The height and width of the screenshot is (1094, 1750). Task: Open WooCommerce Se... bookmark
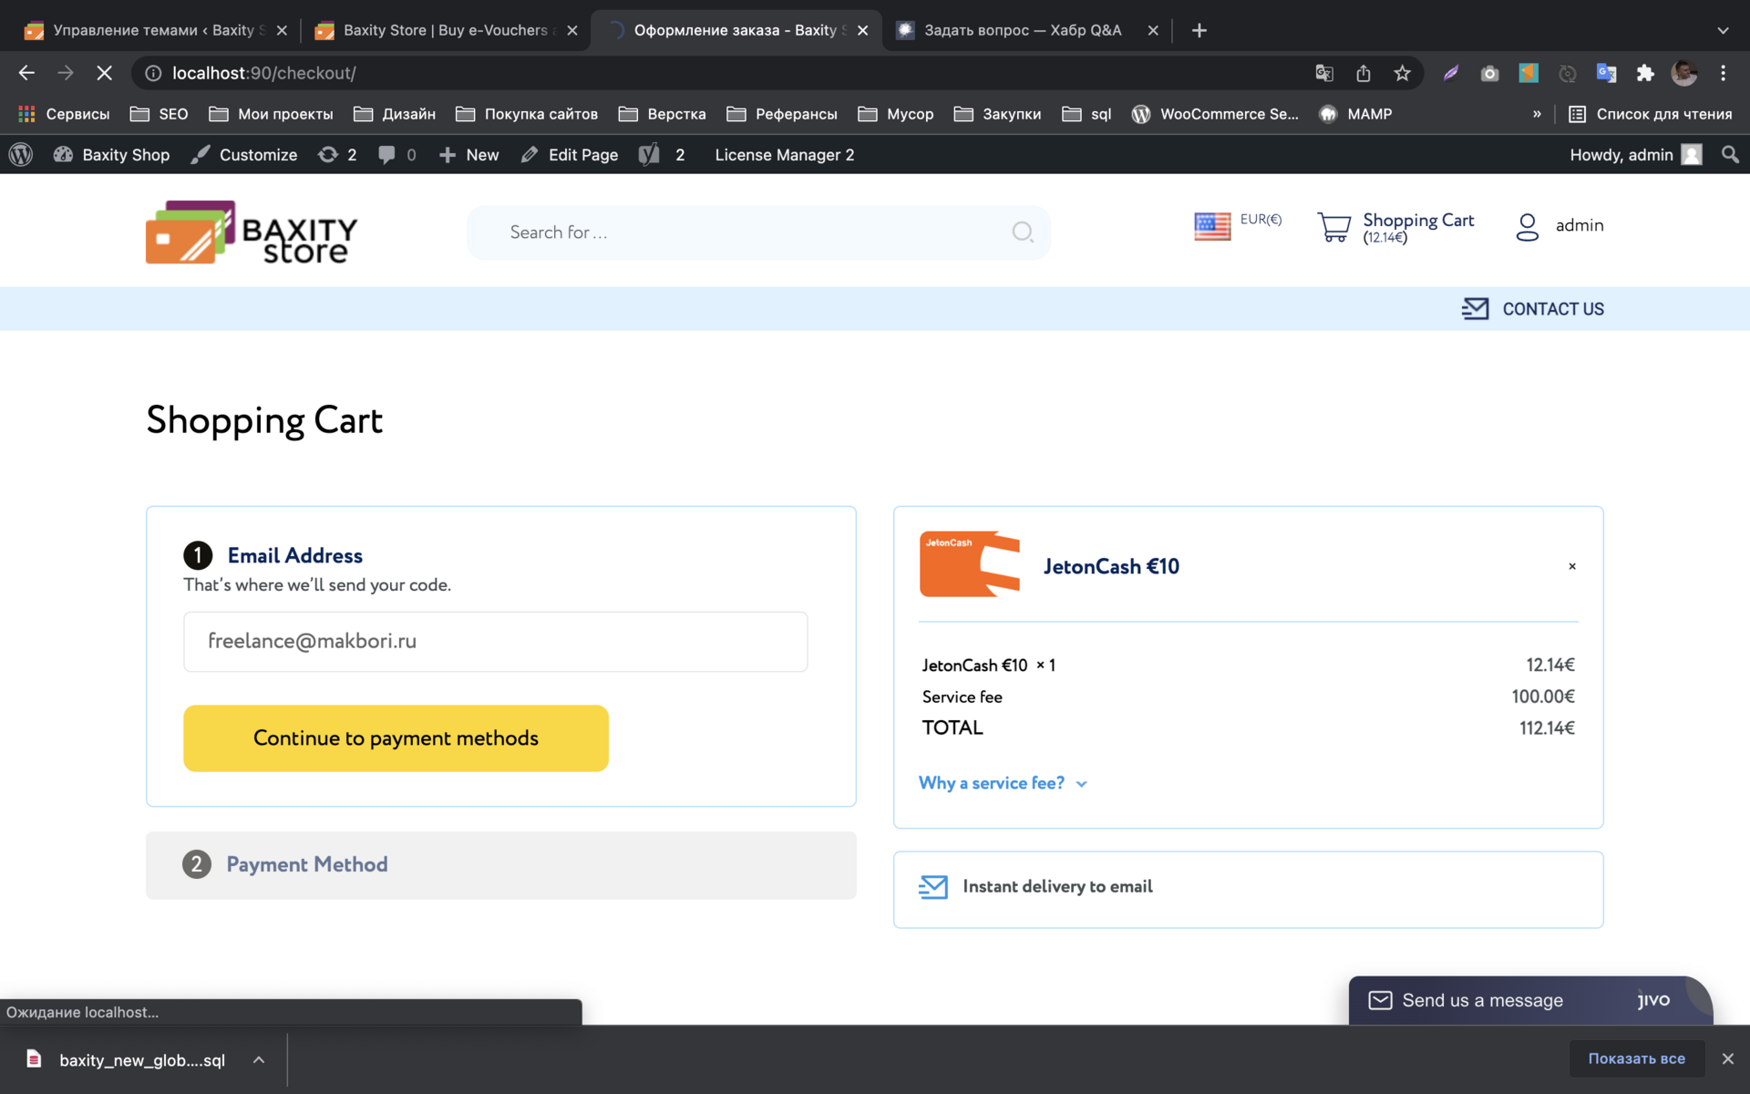(x=1215, y=114)
